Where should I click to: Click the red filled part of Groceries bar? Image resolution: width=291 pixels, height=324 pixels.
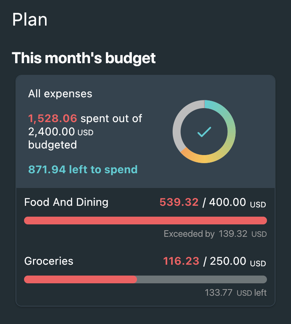click(80, 279)
